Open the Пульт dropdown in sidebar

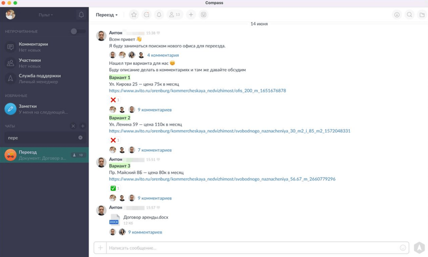pyautogui.click(x=46, y=15)
